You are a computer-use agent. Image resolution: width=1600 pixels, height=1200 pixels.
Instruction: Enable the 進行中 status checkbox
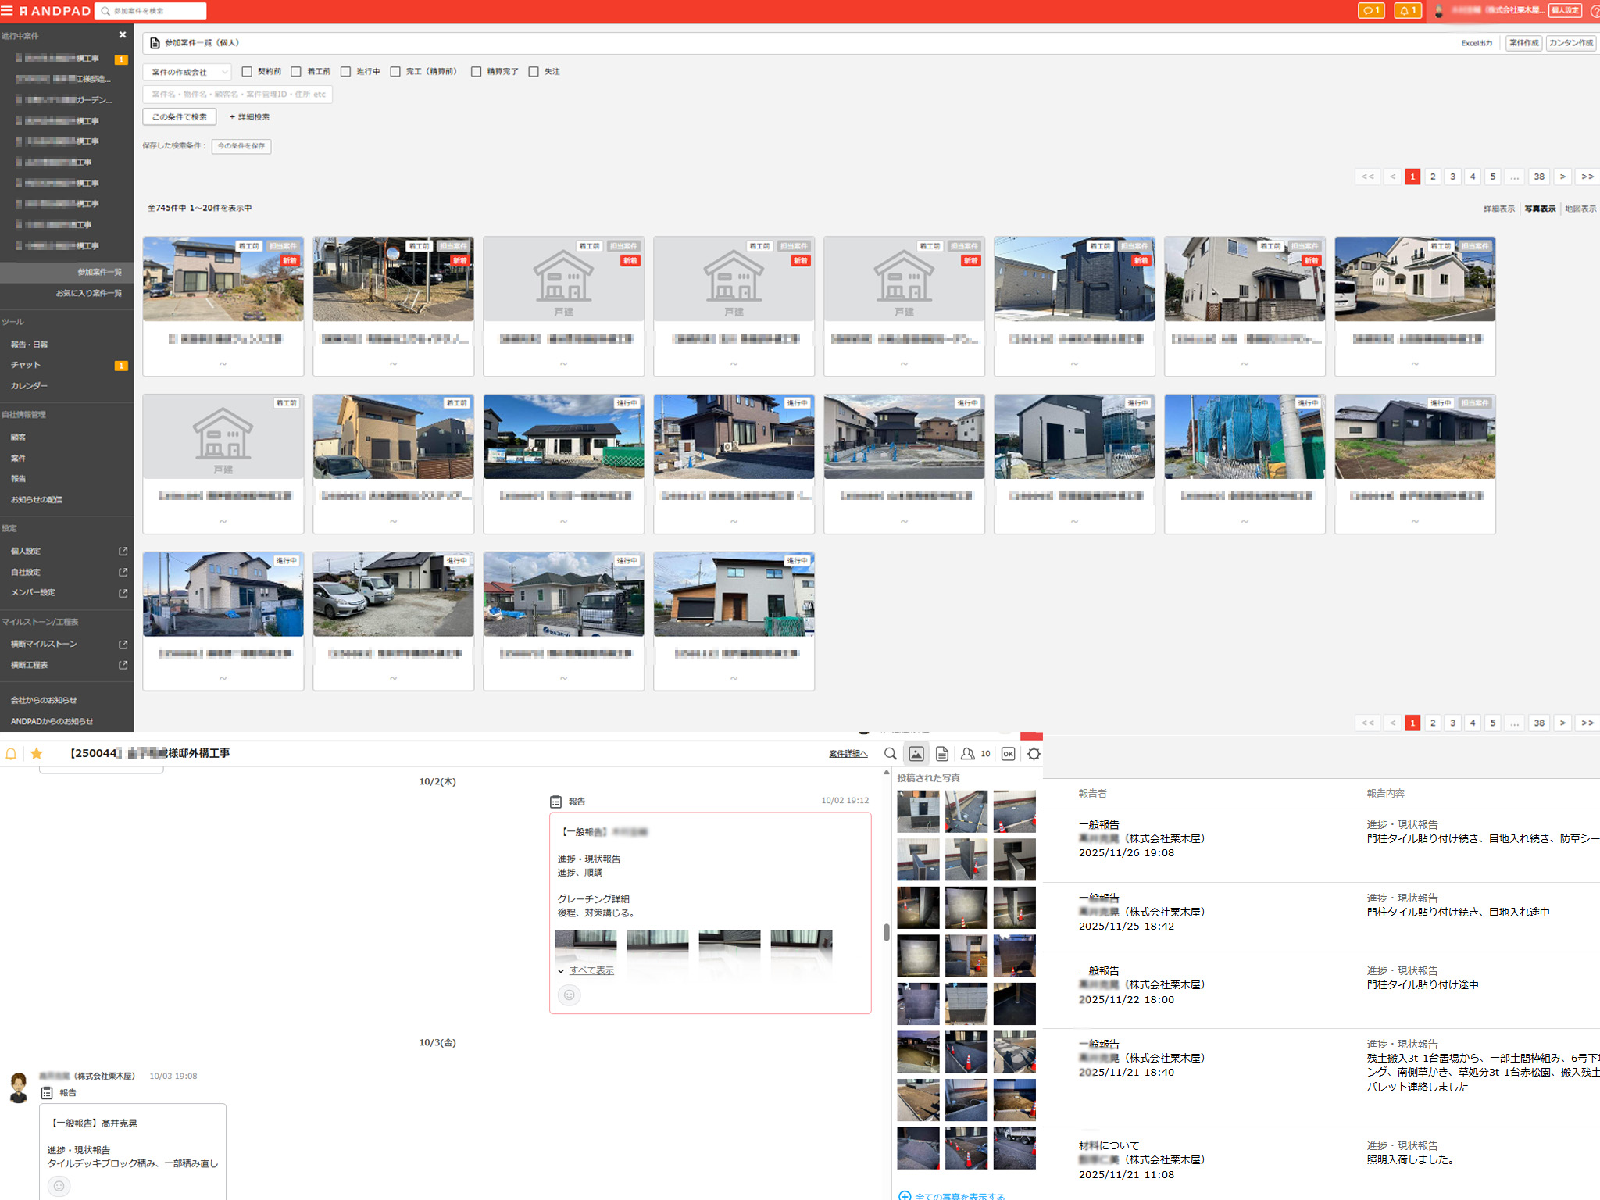[345, 72]
